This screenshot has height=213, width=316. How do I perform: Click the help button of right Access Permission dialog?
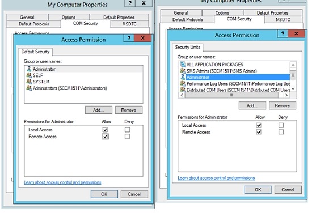pyautogui.click(x=283, y=33)
